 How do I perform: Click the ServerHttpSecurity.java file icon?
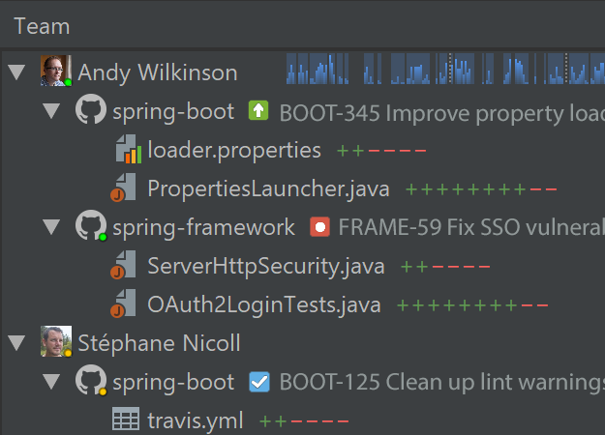click(124, 265)
